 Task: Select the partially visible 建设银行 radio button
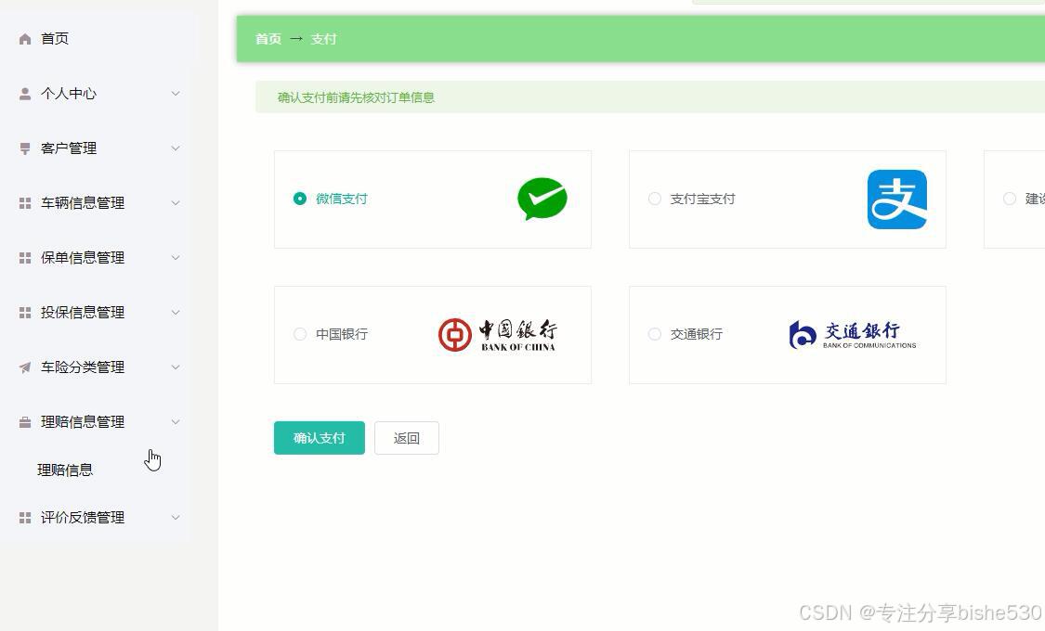1010,199
